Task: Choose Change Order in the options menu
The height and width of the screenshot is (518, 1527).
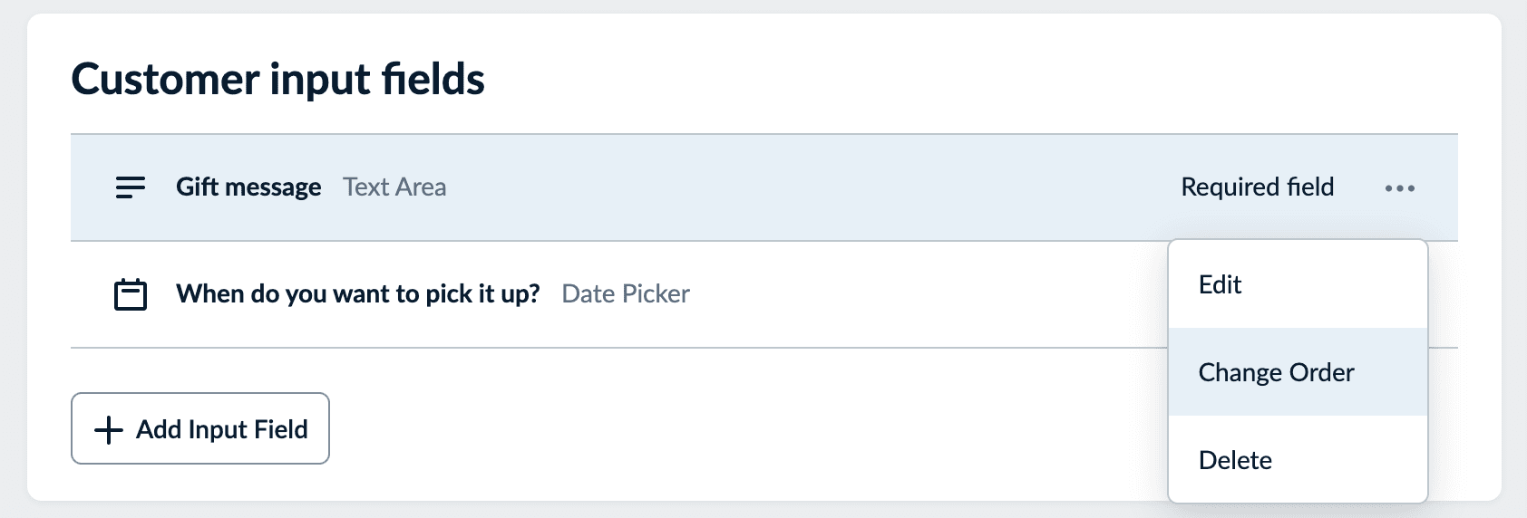Action: coord(1276,372)
